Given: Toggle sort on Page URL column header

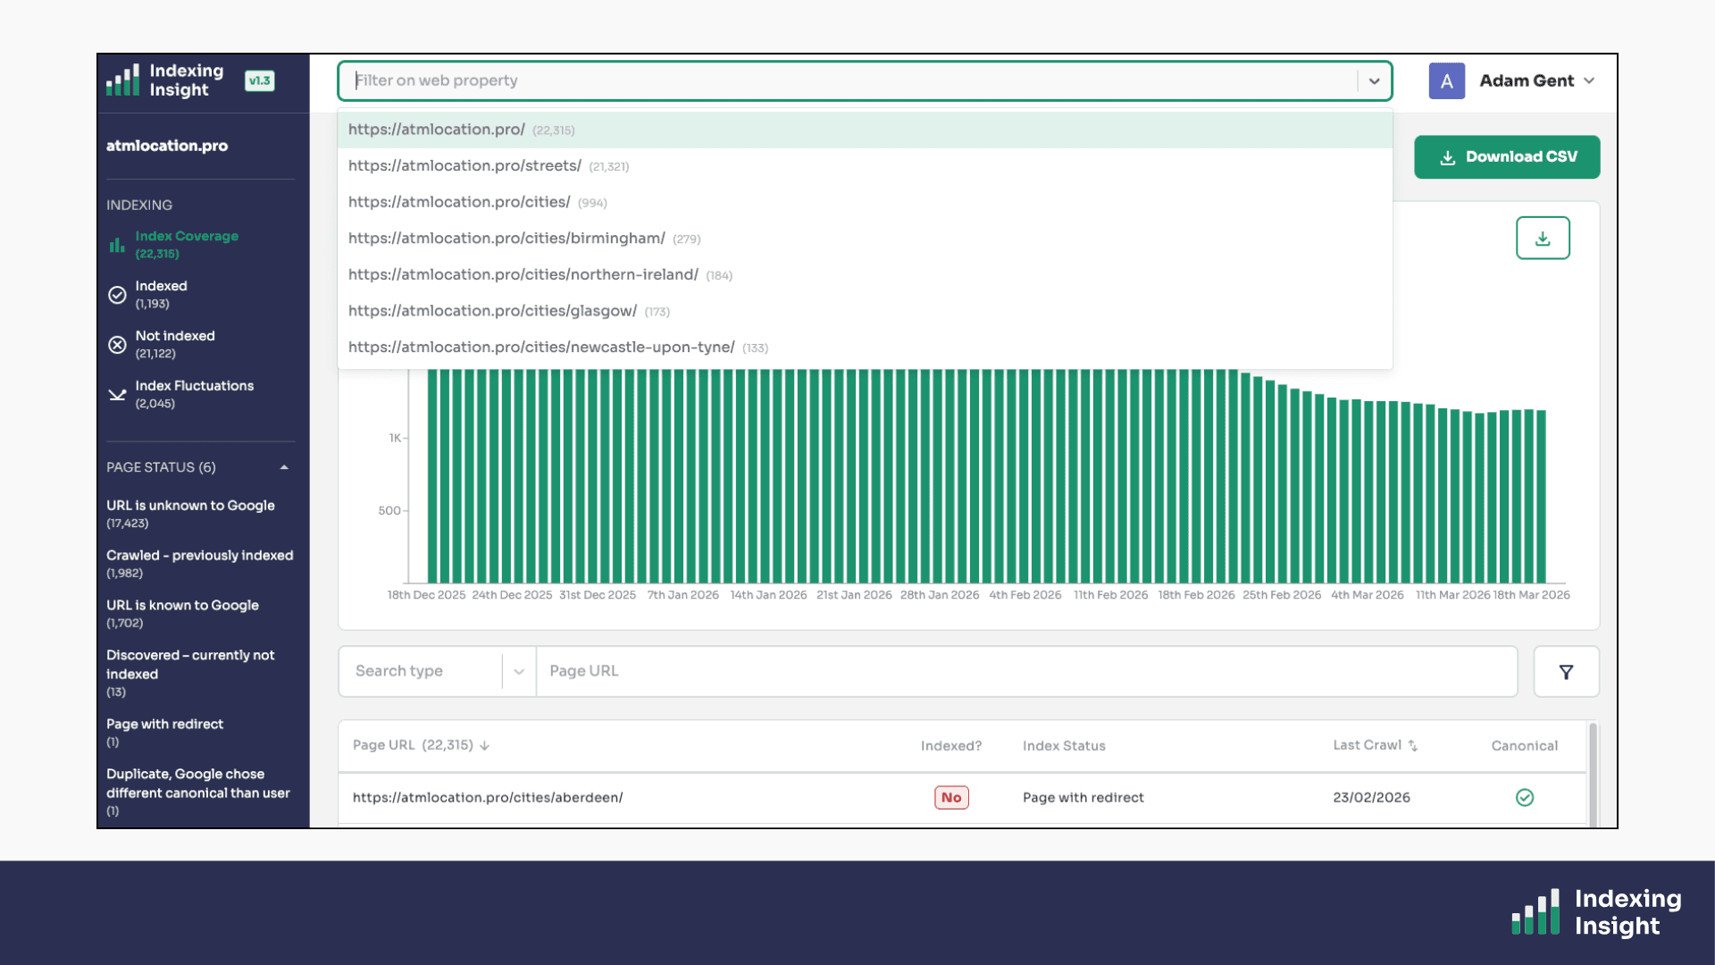Looking at the screenshot, I should click(x=420, y=745).
